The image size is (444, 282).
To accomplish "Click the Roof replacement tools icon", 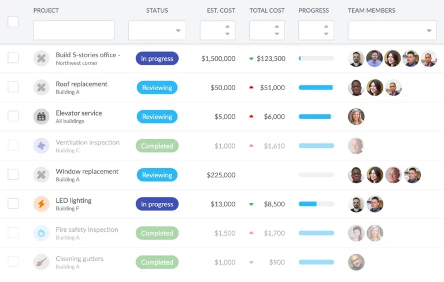I will [41, 87].
